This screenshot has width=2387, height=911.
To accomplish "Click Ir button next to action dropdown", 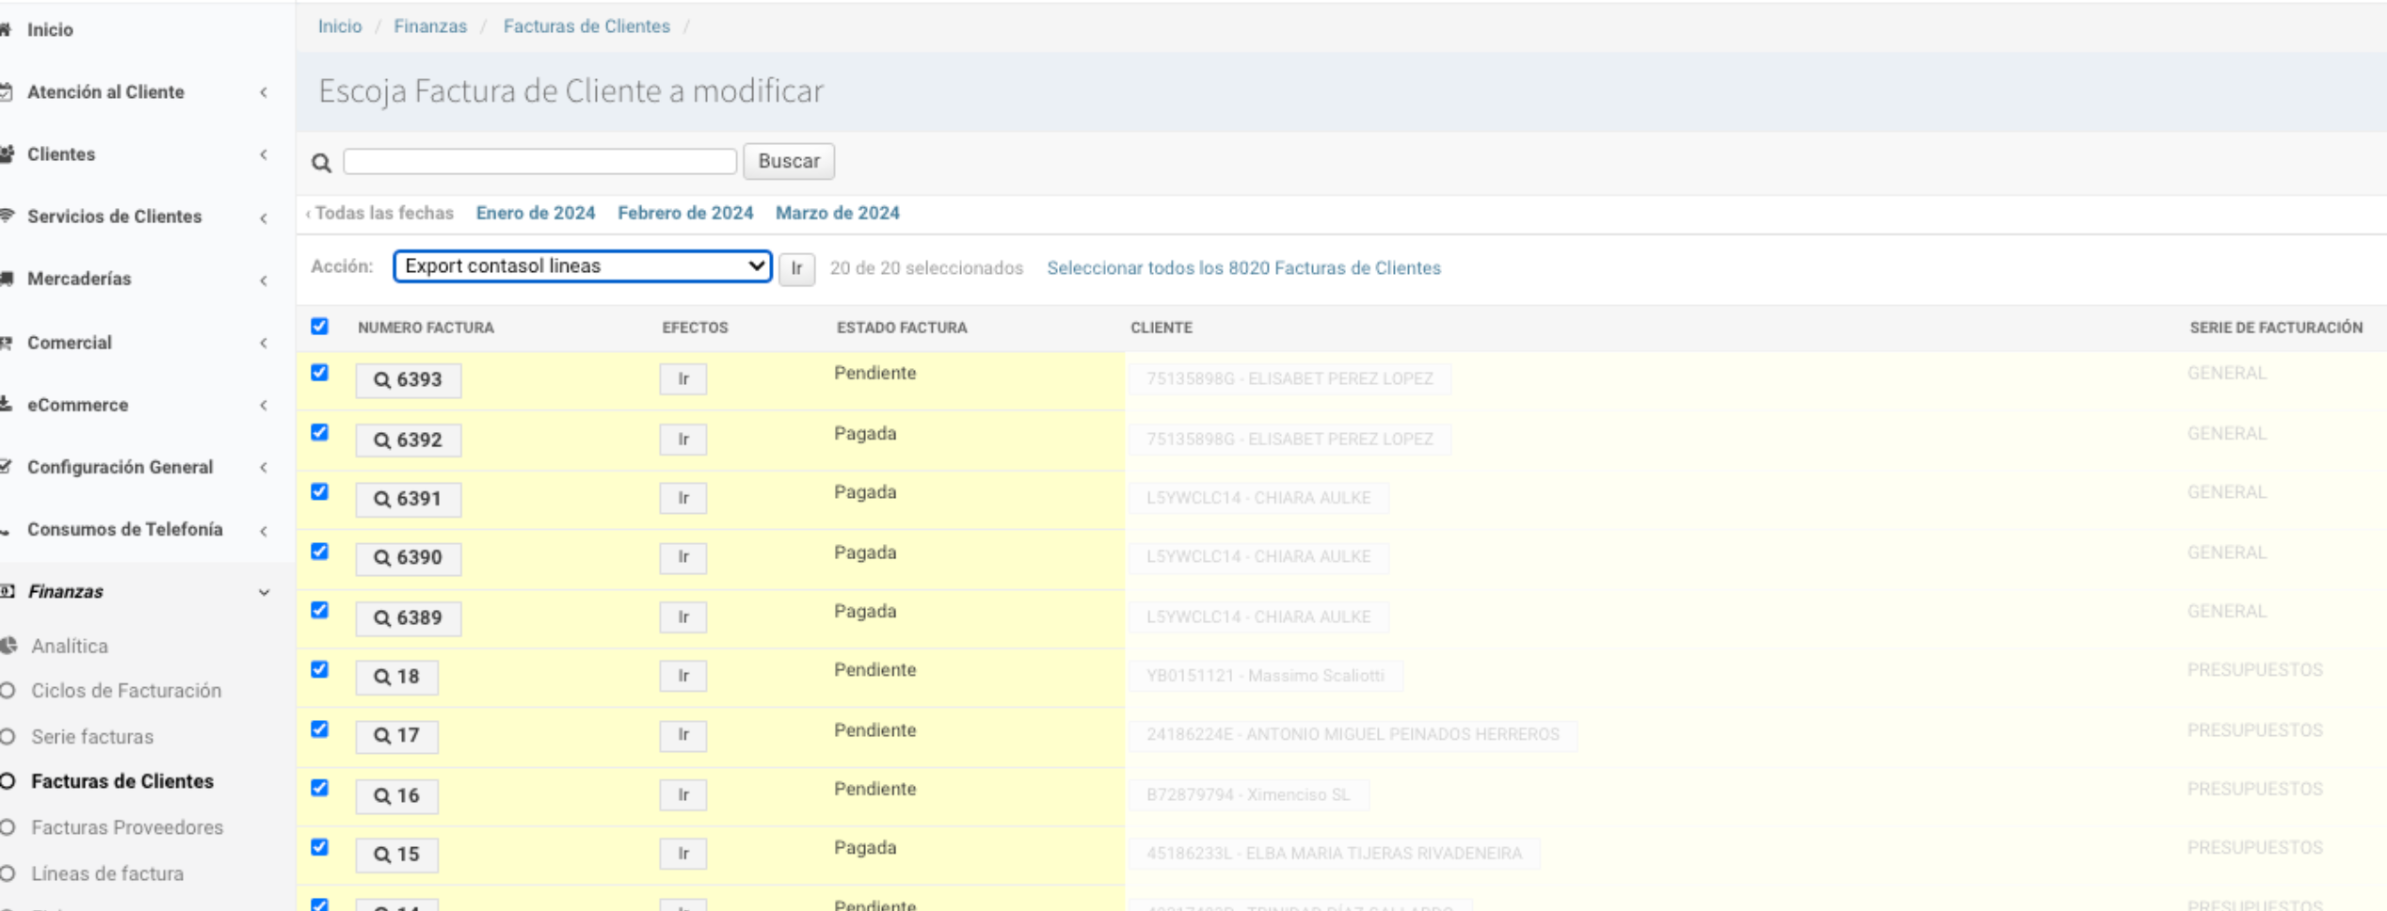I will (x=796, y=269).
